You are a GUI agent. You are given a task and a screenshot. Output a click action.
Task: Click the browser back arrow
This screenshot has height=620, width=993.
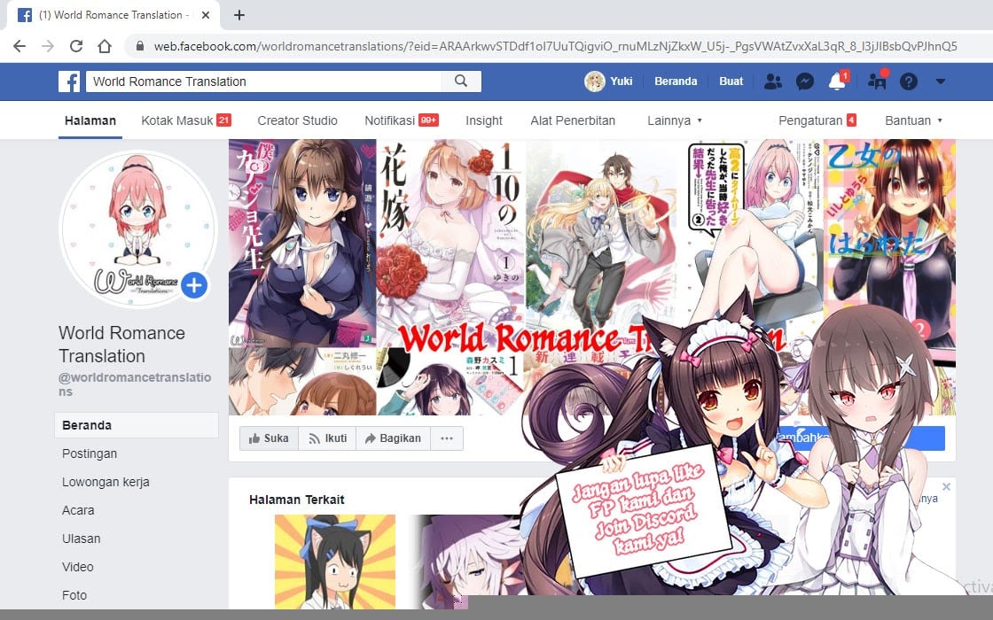click(x=20, y=46)
